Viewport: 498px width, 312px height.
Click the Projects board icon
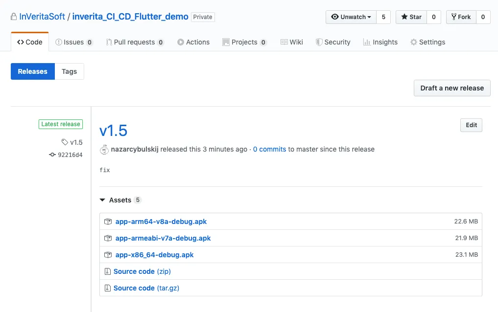226,42
